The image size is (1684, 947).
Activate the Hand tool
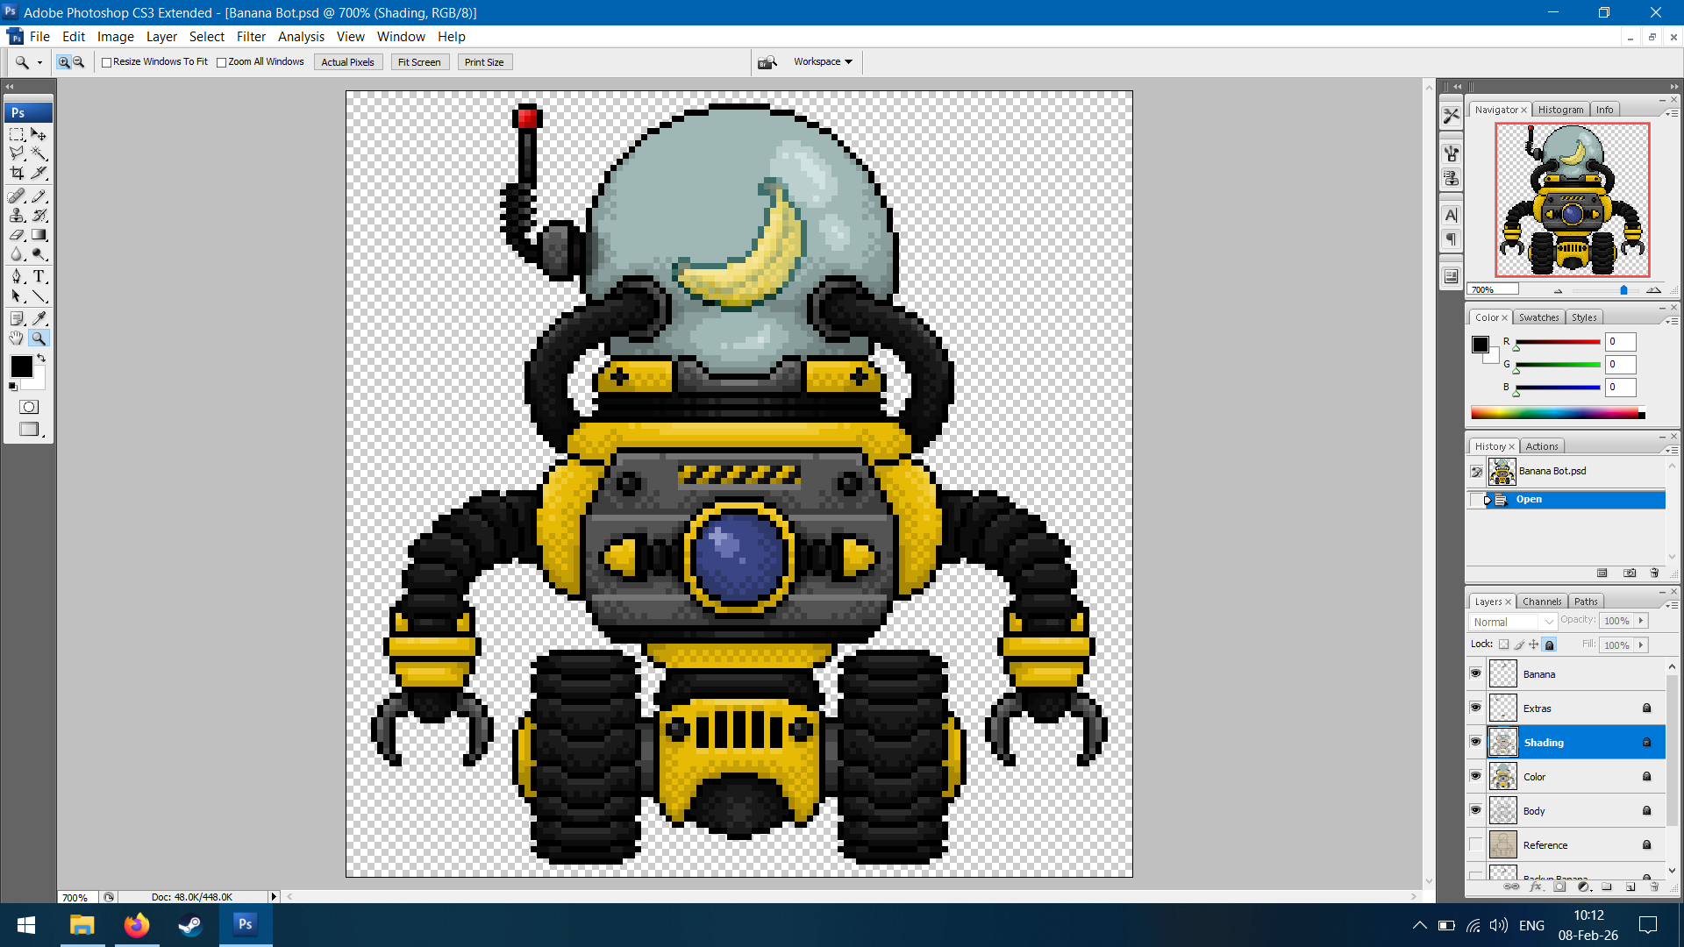pyautogui.click(x=17, y=338)
